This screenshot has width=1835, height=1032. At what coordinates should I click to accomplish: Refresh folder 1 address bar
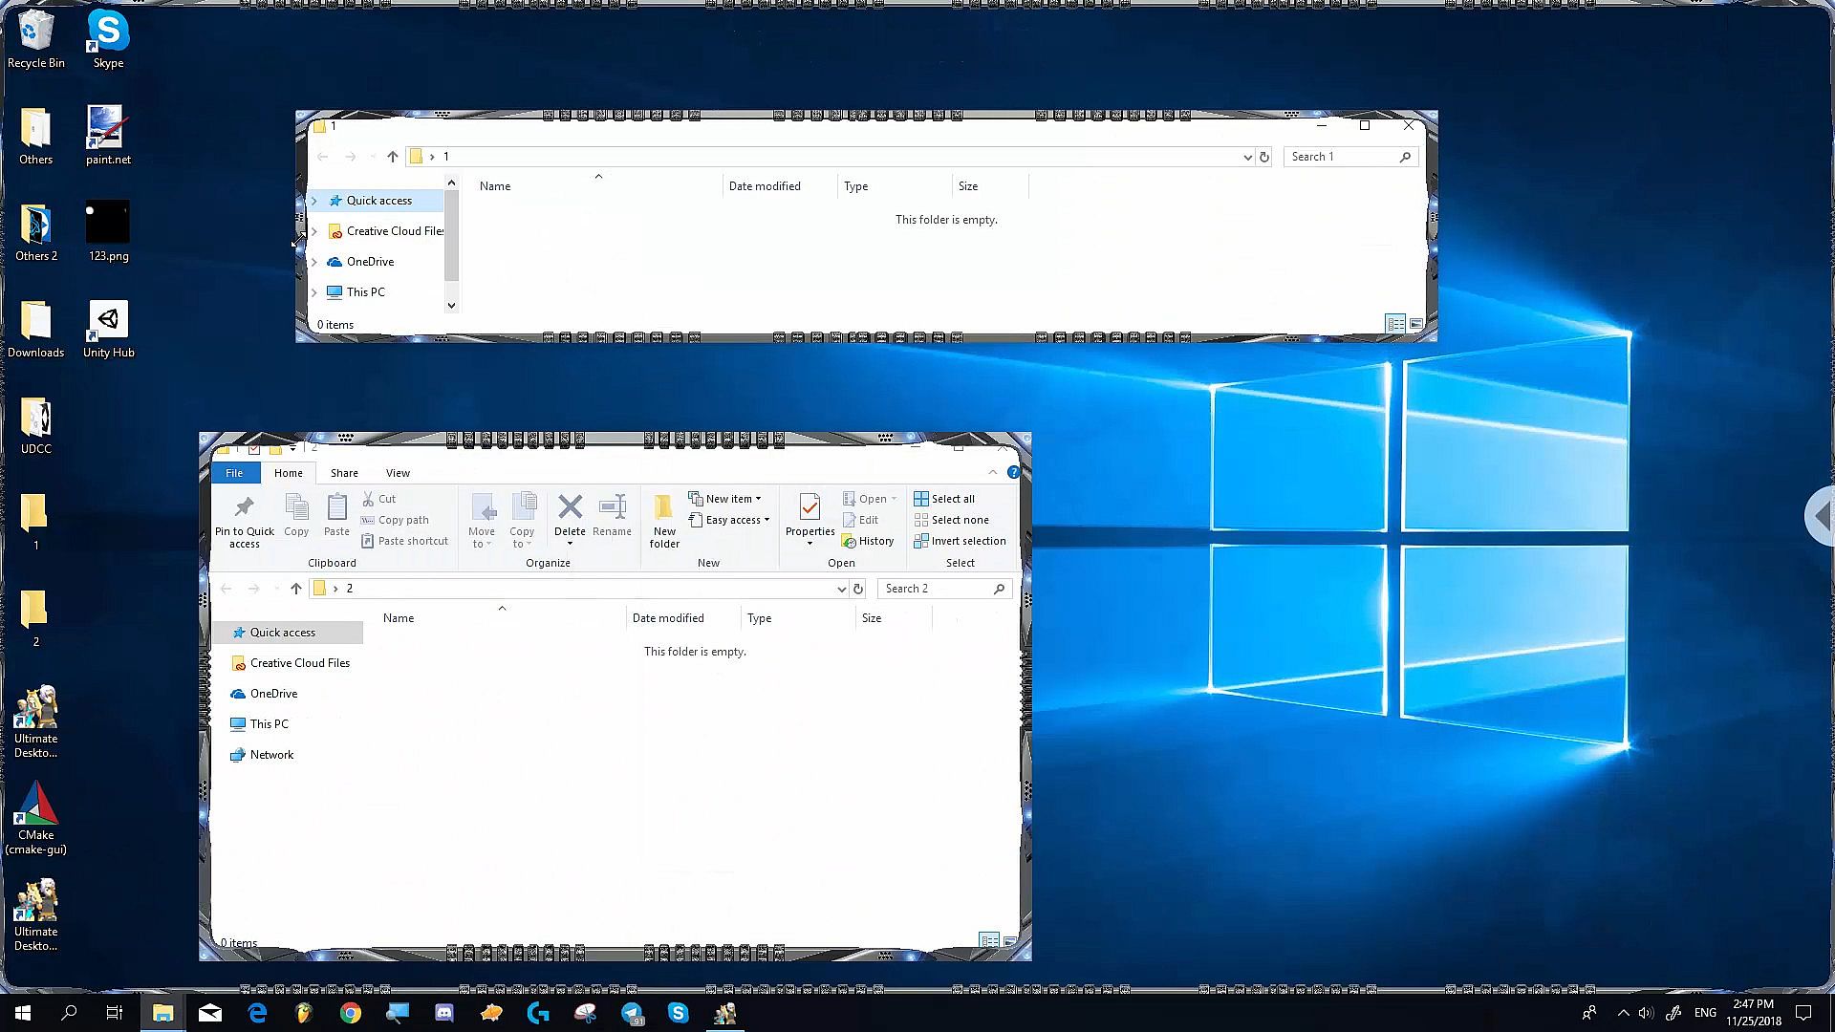coord(1264,157)
